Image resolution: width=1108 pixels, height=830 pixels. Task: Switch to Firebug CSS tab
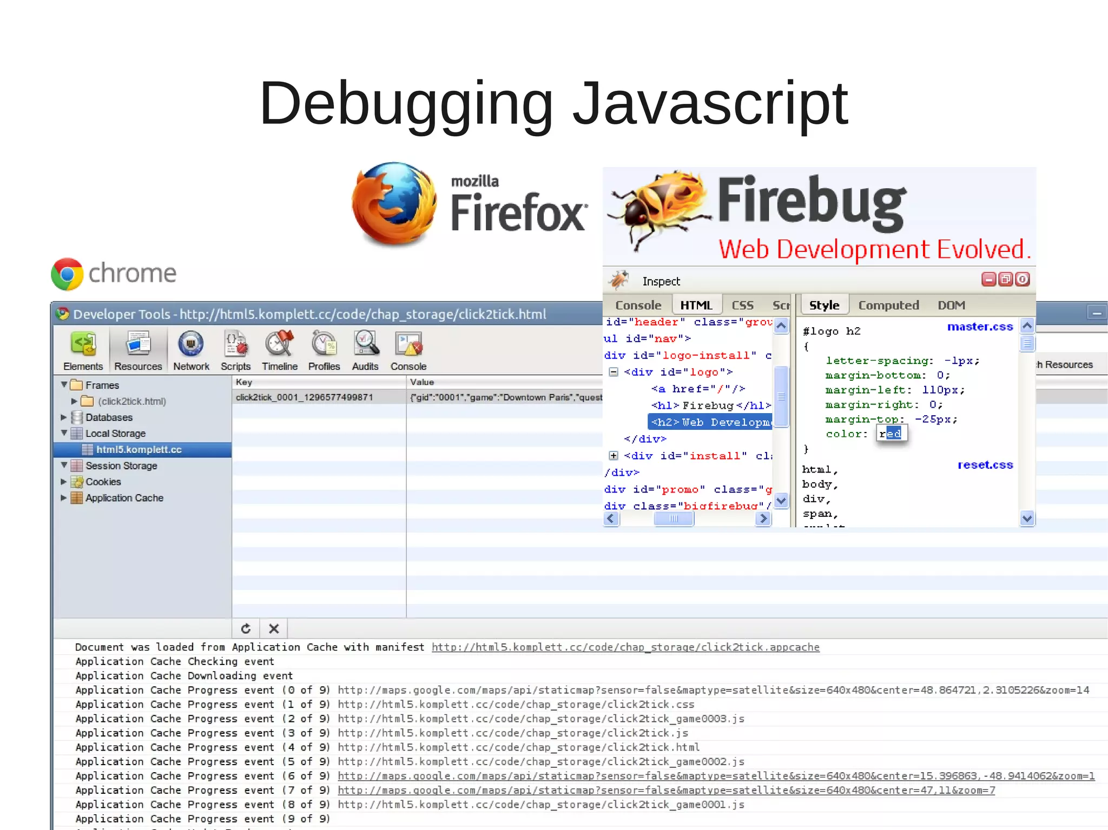click(742, 306)
